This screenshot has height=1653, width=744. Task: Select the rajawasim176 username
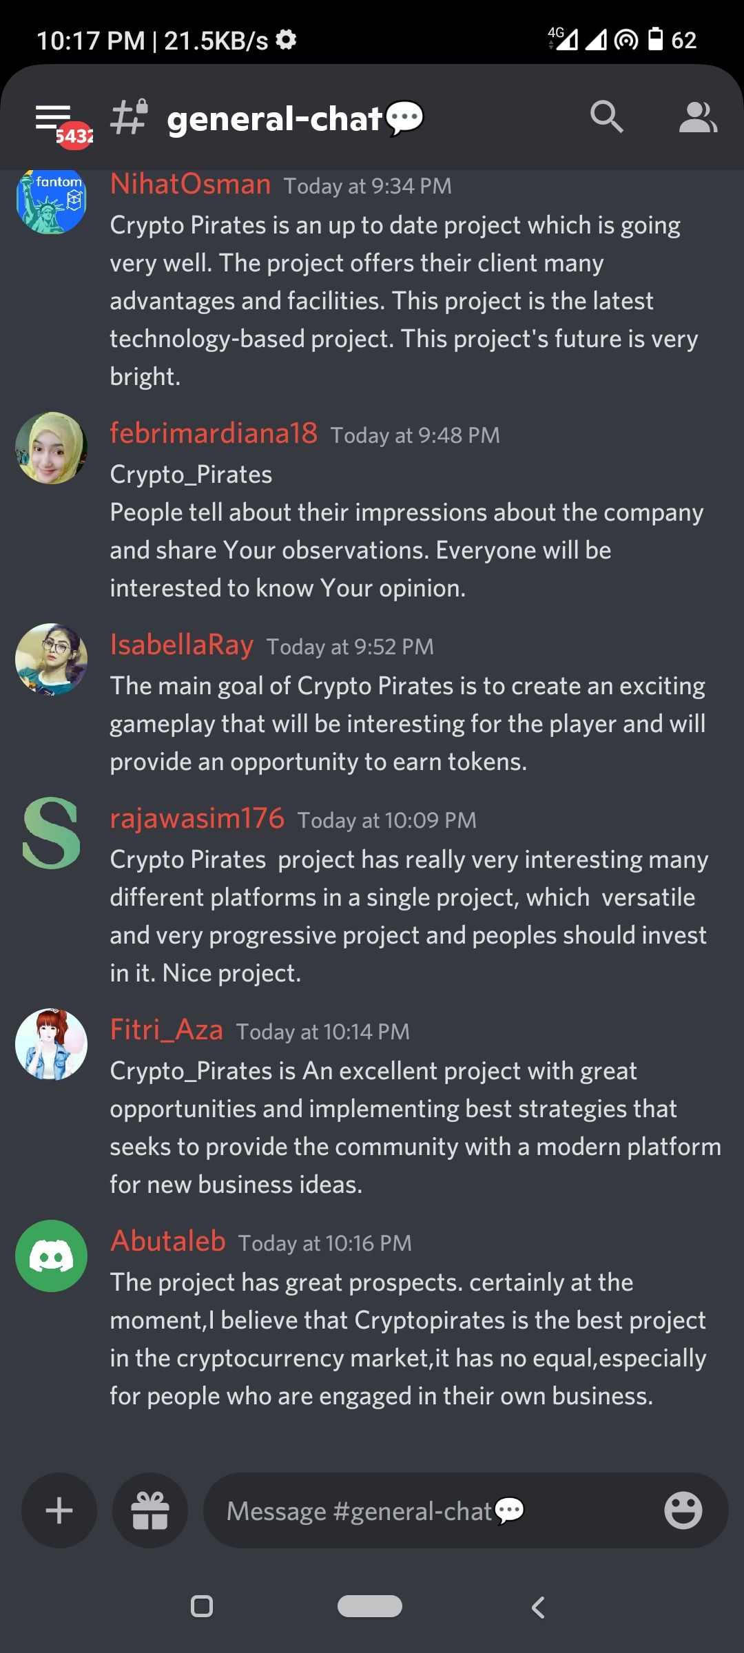[197, 818]
